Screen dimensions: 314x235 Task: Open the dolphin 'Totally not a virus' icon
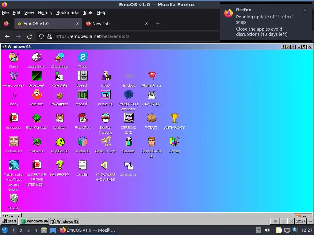click(13, 166)
